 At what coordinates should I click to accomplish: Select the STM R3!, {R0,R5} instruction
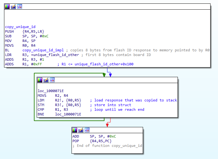pos(59,105)
